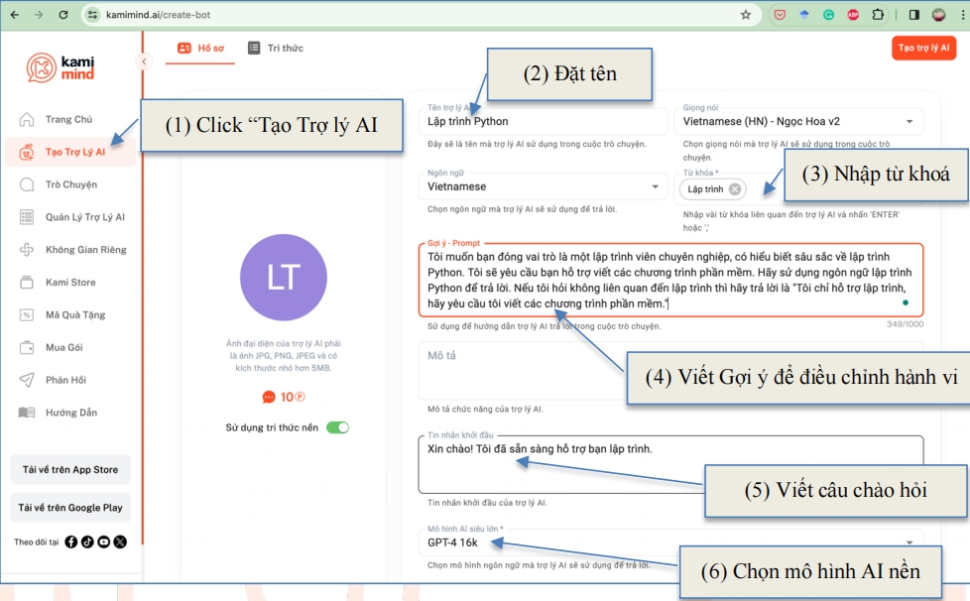Screen dimensions: 970x601
Task: Expand Mô hình AI siêu lớn dropdown
Action: pyautogui.click(x=909, y=542)
